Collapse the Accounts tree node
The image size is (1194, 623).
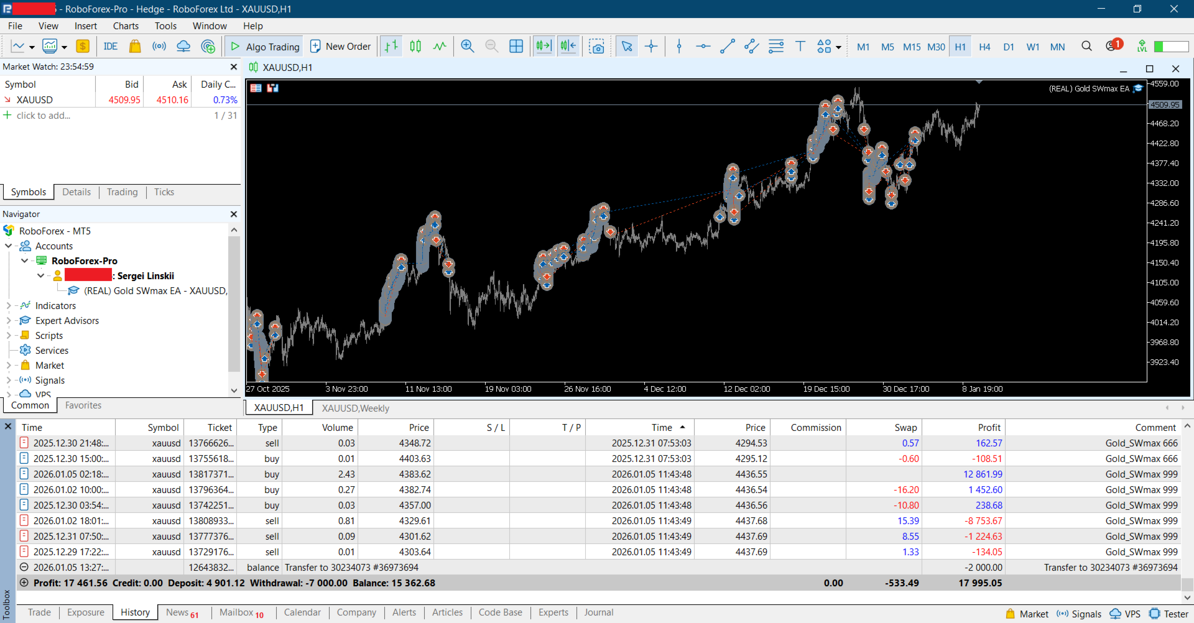coord(9,246)
